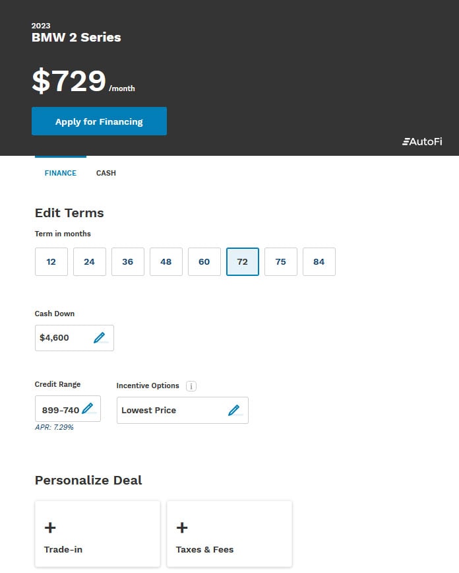Click the Apply for Financing button
This screenshot has height=573, width=459.
(x=100, y=121)
